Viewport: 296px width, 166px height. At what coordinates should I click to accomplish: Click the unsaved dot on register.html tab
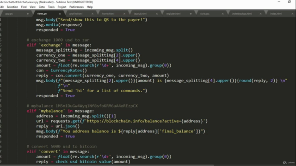coord(191,14)
